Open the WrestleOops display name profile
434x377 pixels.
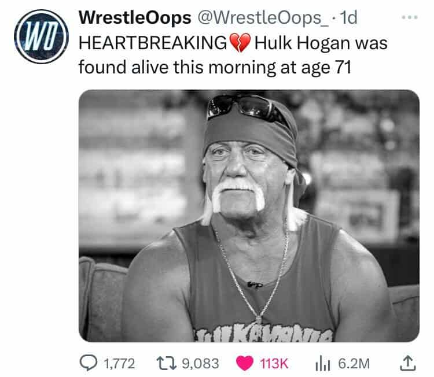click(x=135, y=18)
